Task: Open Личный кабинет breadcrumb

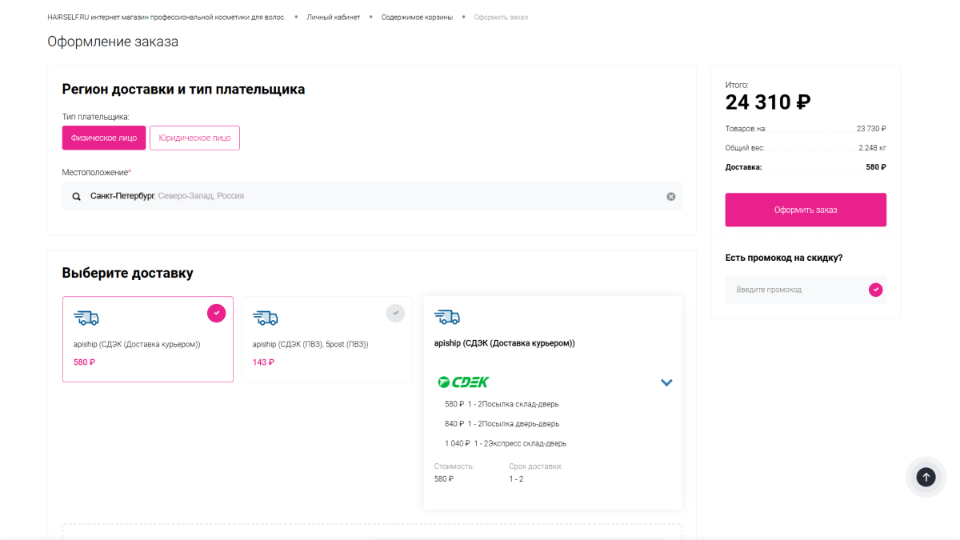Action: coord(334,17)
